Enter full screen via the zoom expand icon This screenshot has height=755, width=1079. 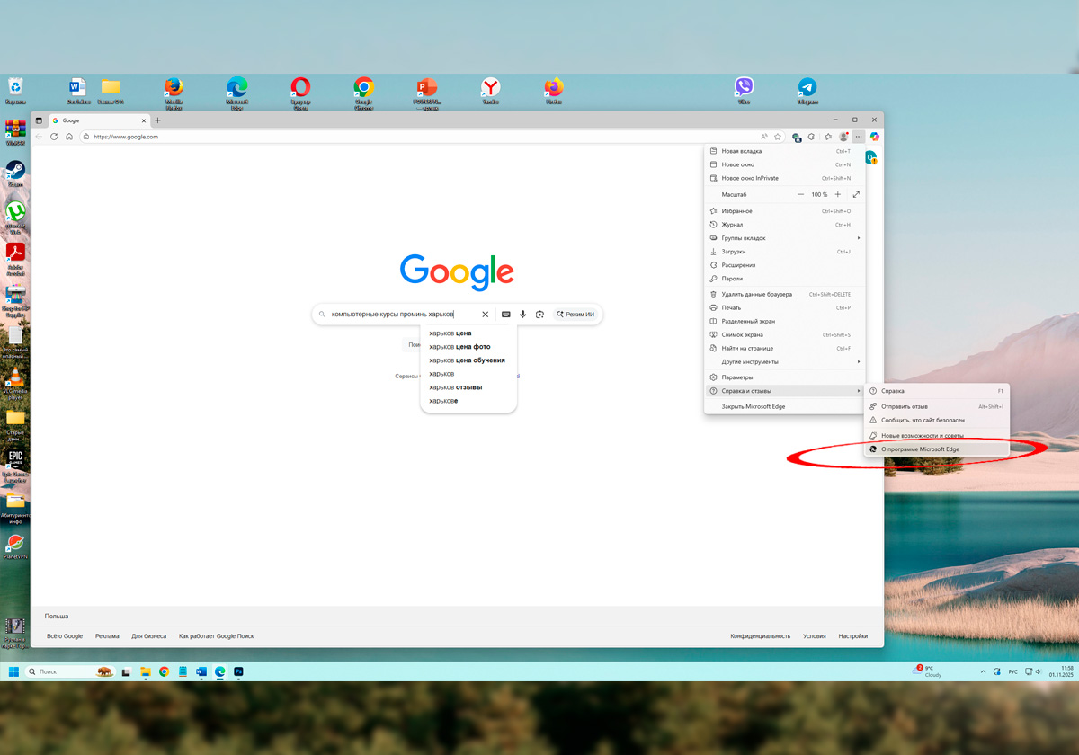(856, 194)
